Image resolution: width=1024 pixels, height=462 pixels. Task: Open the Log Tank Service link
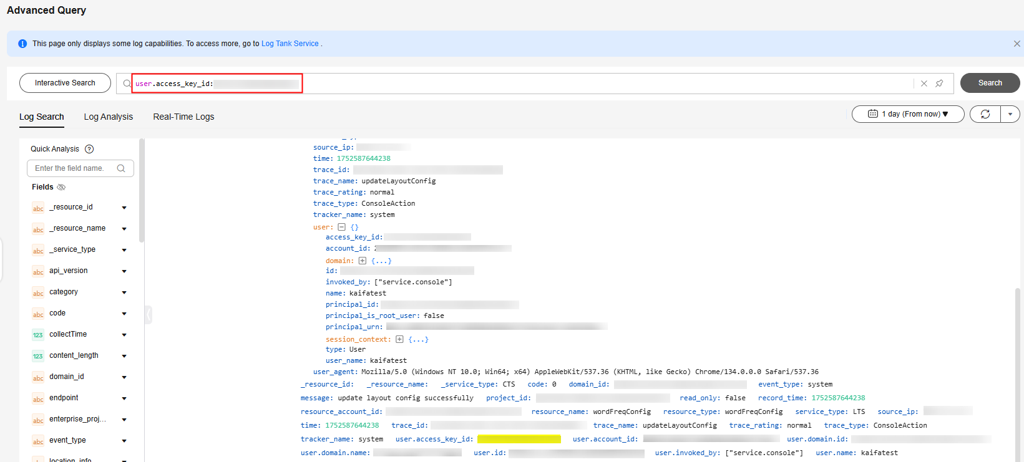click(290, 44)
